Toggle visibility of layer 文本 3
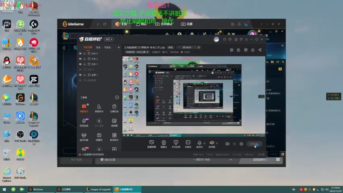The width and height of the screenshot is (343, 193). click(80, 59)
